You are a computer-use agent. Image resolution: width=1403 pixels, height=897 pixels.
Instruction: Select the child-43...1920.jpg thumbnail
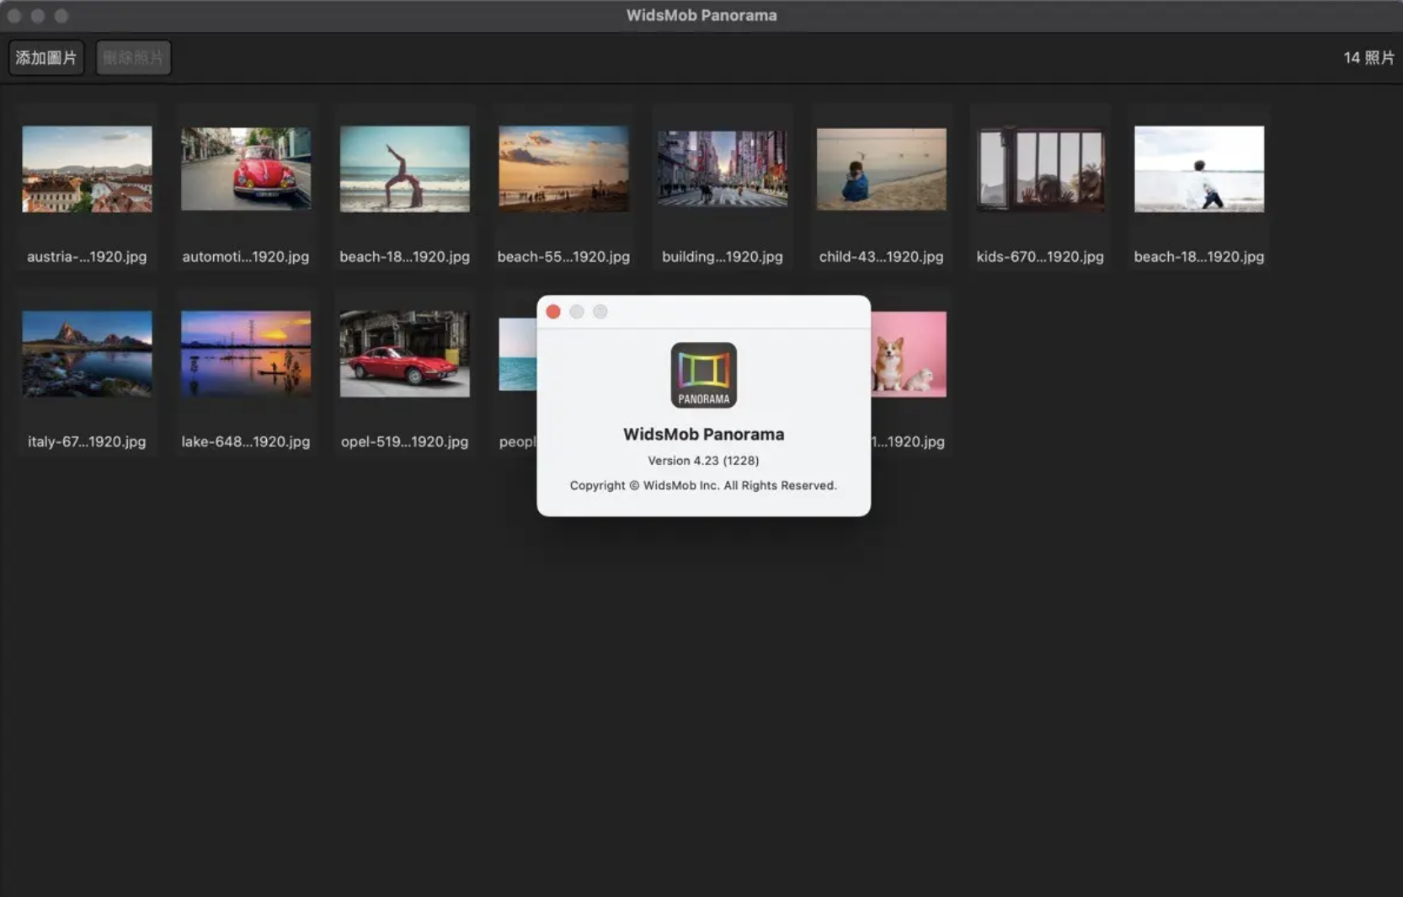(x=881, y=169)
